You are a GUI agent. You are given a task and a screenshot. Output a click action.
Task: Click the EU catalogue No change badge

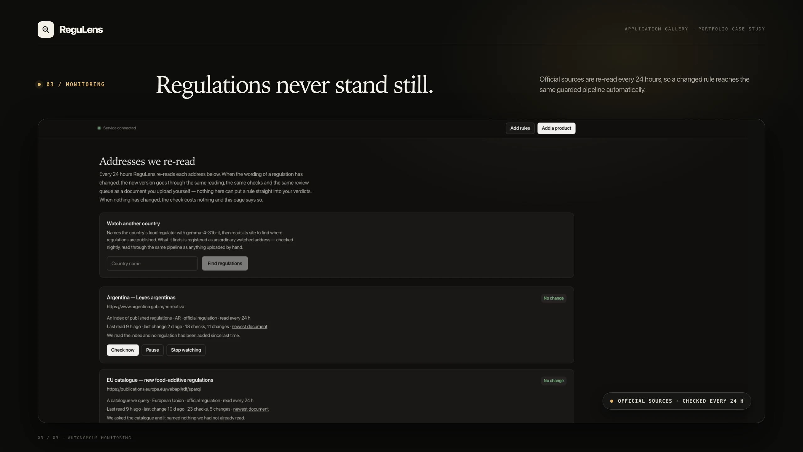click(554, 381)
